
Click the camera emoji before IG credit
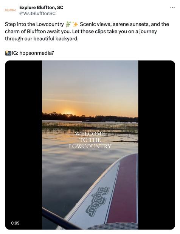pos(8,53)
